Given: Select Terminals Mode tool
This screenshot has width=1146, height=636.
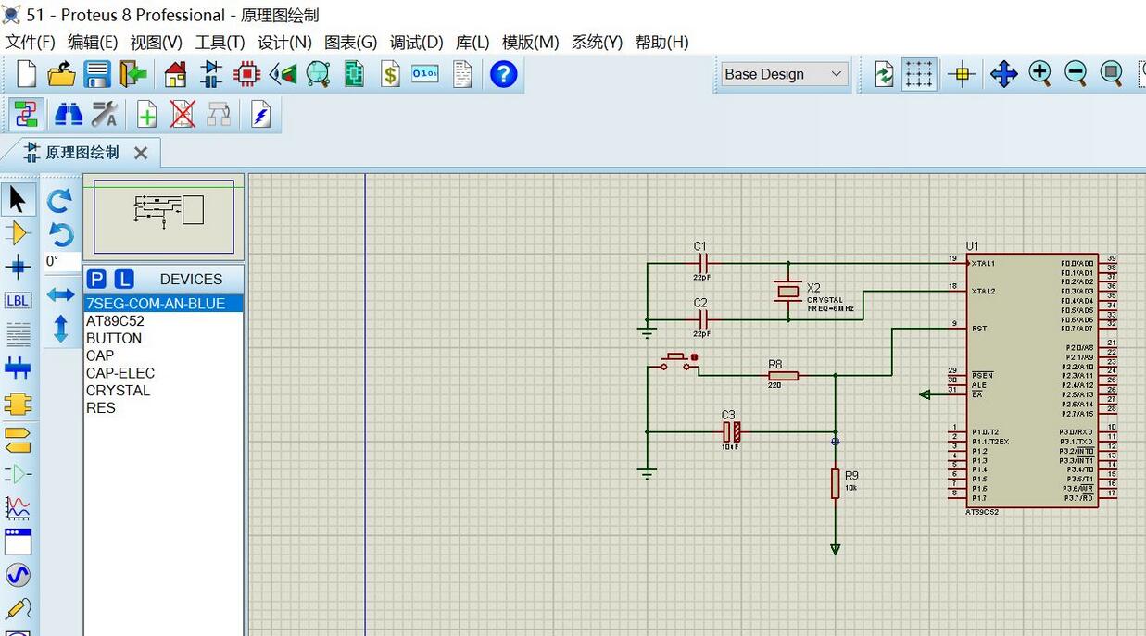Looking at the screenshot, I should (x=18, y=439).
